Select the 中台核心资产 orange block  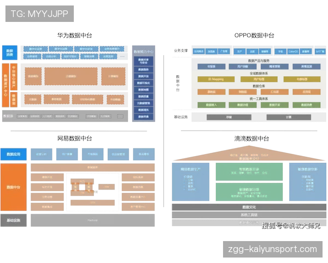pos(14,77)
